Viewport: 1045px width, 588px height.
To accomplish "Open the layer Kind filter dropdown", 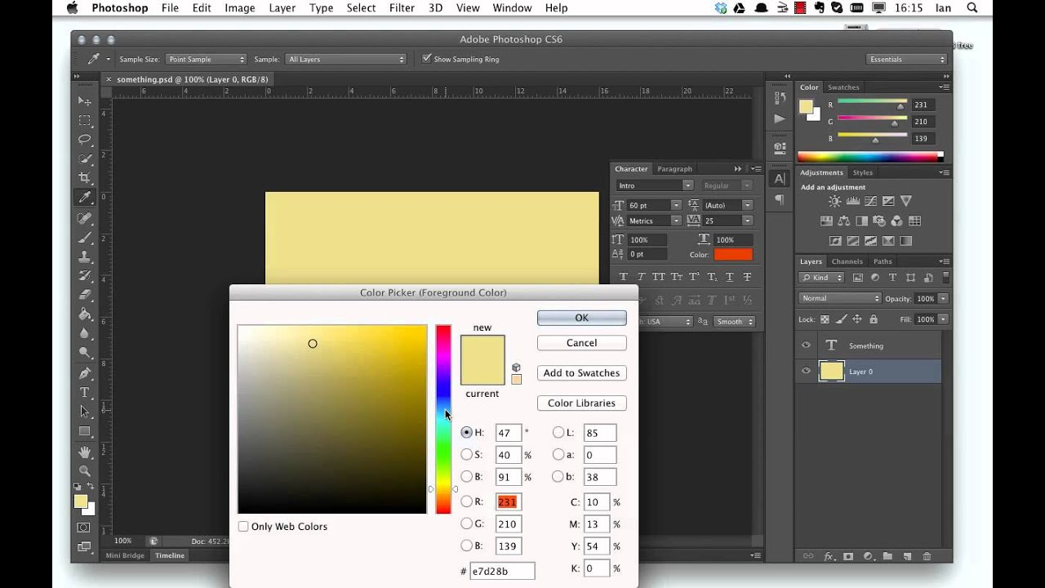I will click(x=821, y=278).
